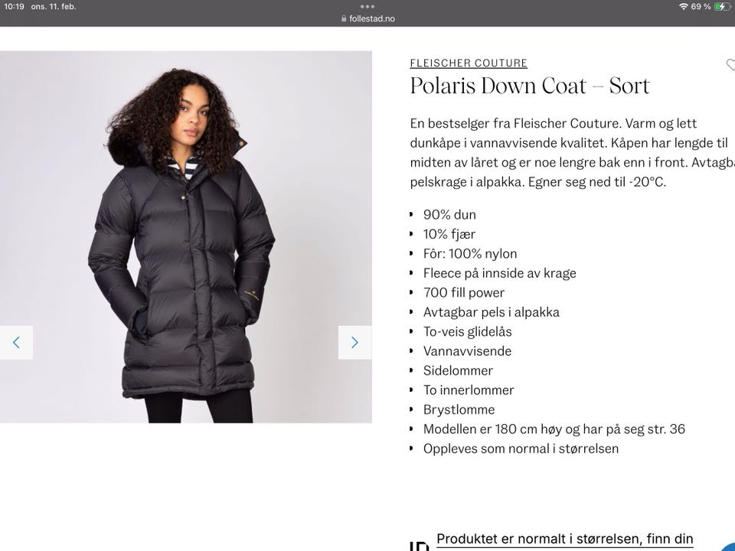Viewport: 735px width, 551px height.
Task: Tap the Wi-Fi status icon
Action: [684, 7]
